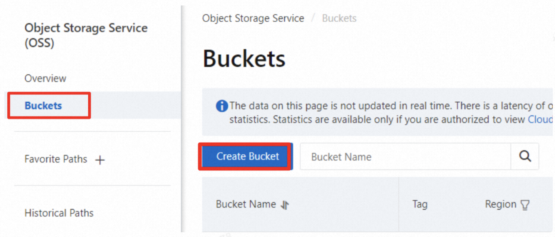
Task: Click the Tag column header
Action: point(420,204)
